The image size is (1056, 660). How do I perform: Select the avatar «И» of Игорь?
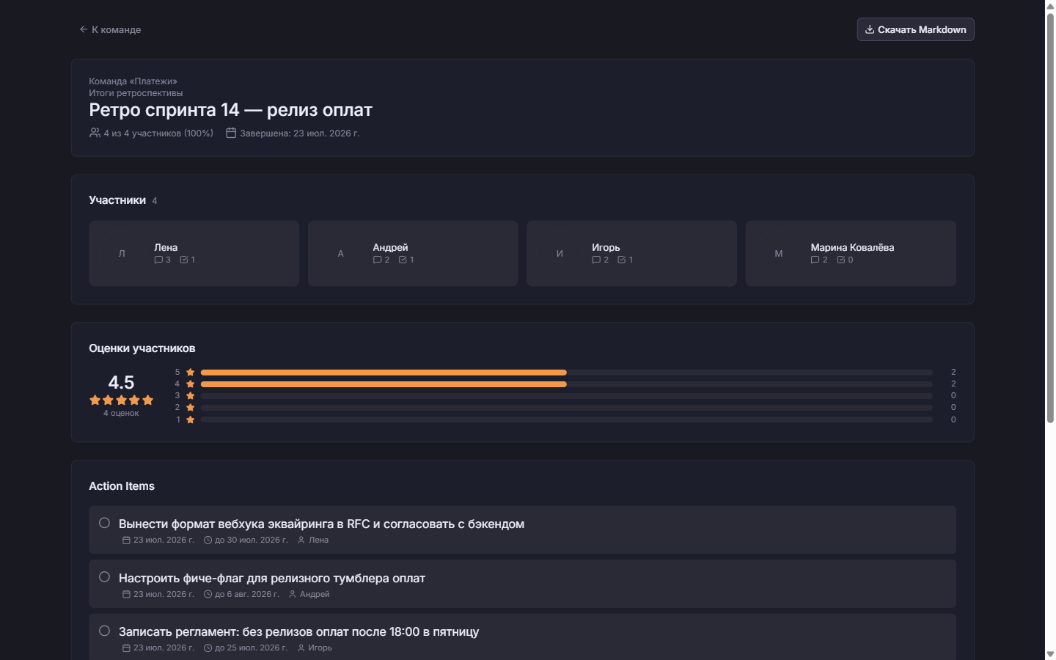pos(560,254)
